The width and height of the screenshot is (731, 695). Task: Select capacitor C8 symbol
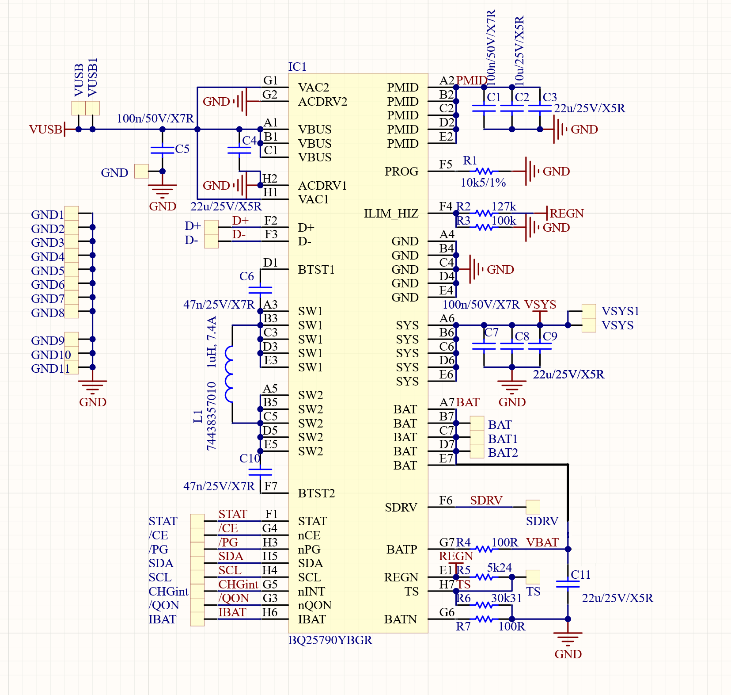(x=512, y=346)
